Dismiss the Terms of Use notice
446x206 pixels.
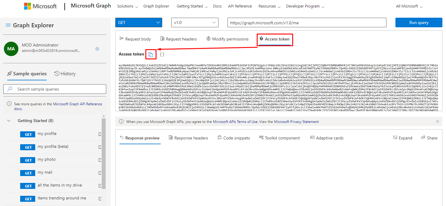(438, 122)
